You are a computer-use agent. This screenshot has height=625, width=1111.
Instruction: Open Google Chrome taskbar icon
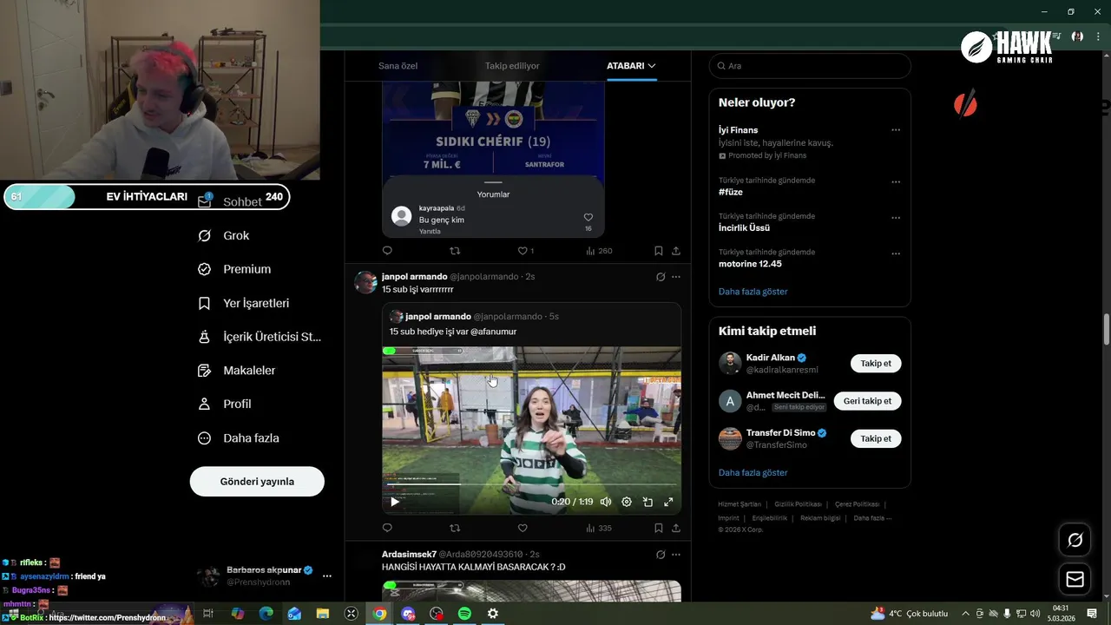click(x=379, y=614)
